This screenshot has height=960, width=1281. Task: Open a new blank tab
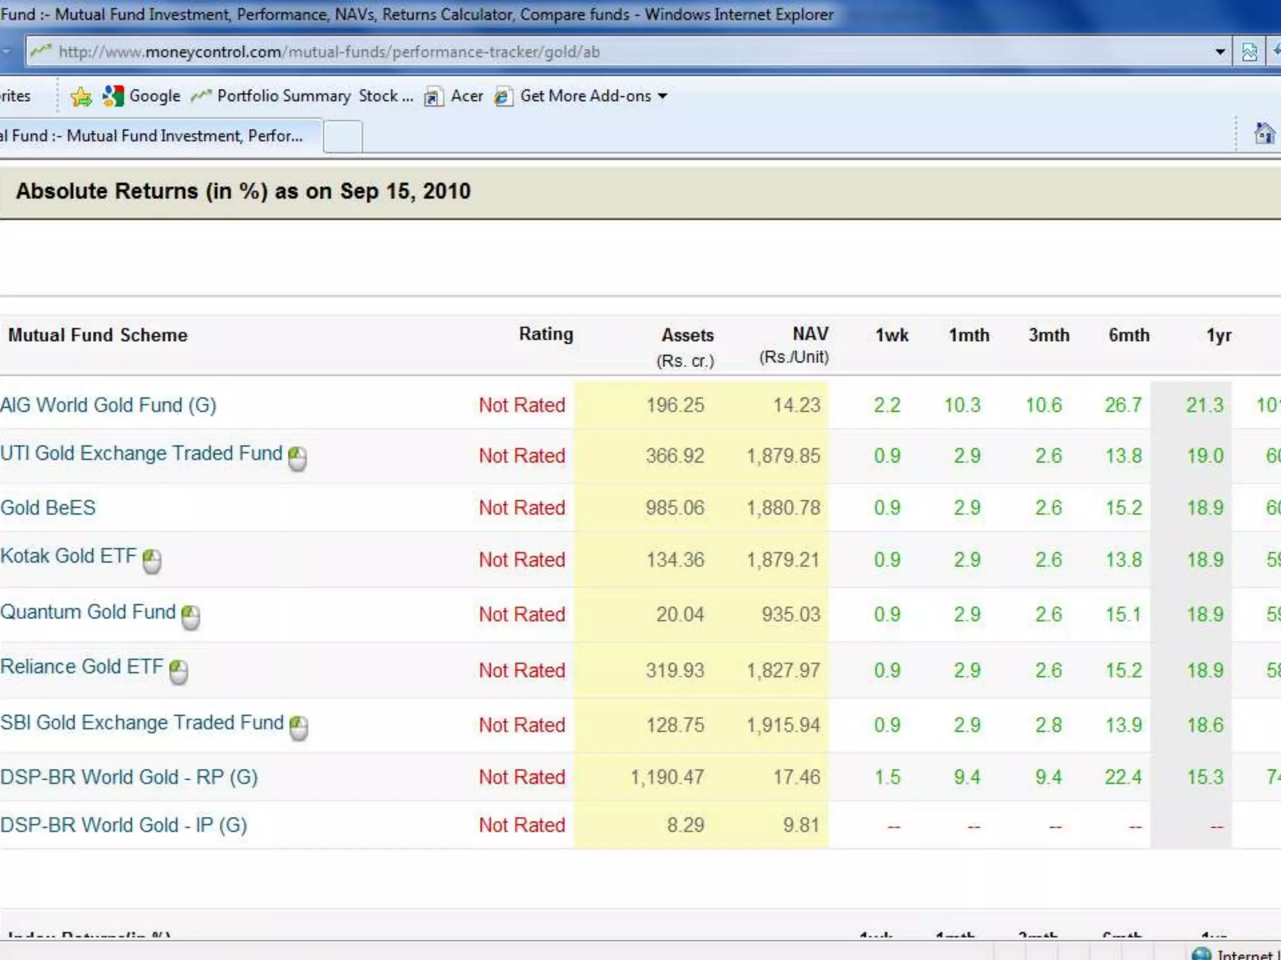(x=342, y=136)
